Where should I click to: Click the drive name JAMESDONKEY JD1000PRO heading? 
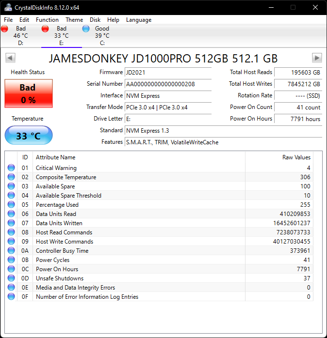(163, 59)
